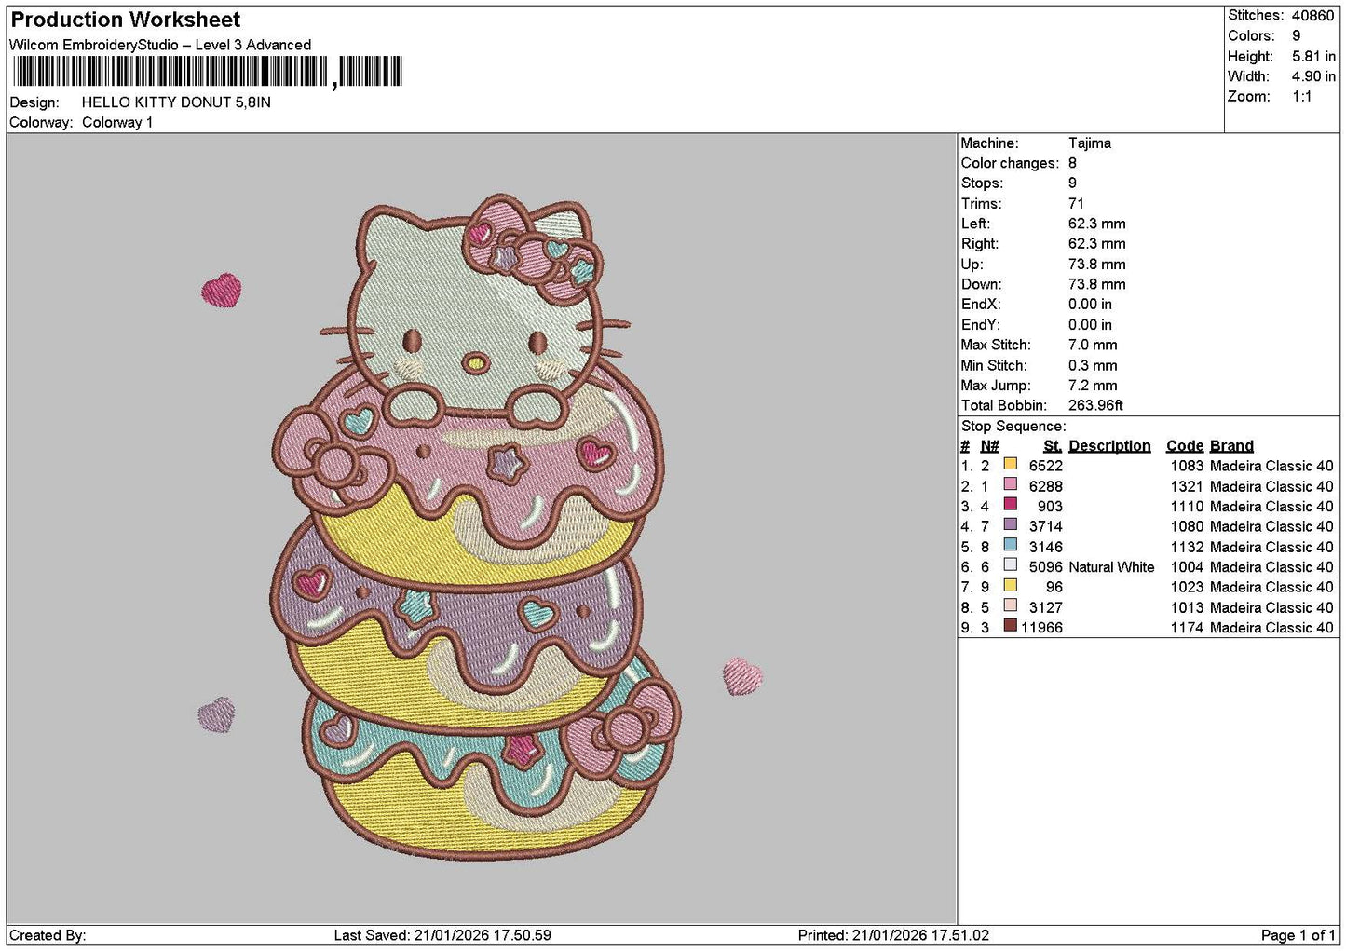The image size is (1346, 951).
Task: Click the 'Page 1 of 1' footer text
Action: (x=1298, y=935)
